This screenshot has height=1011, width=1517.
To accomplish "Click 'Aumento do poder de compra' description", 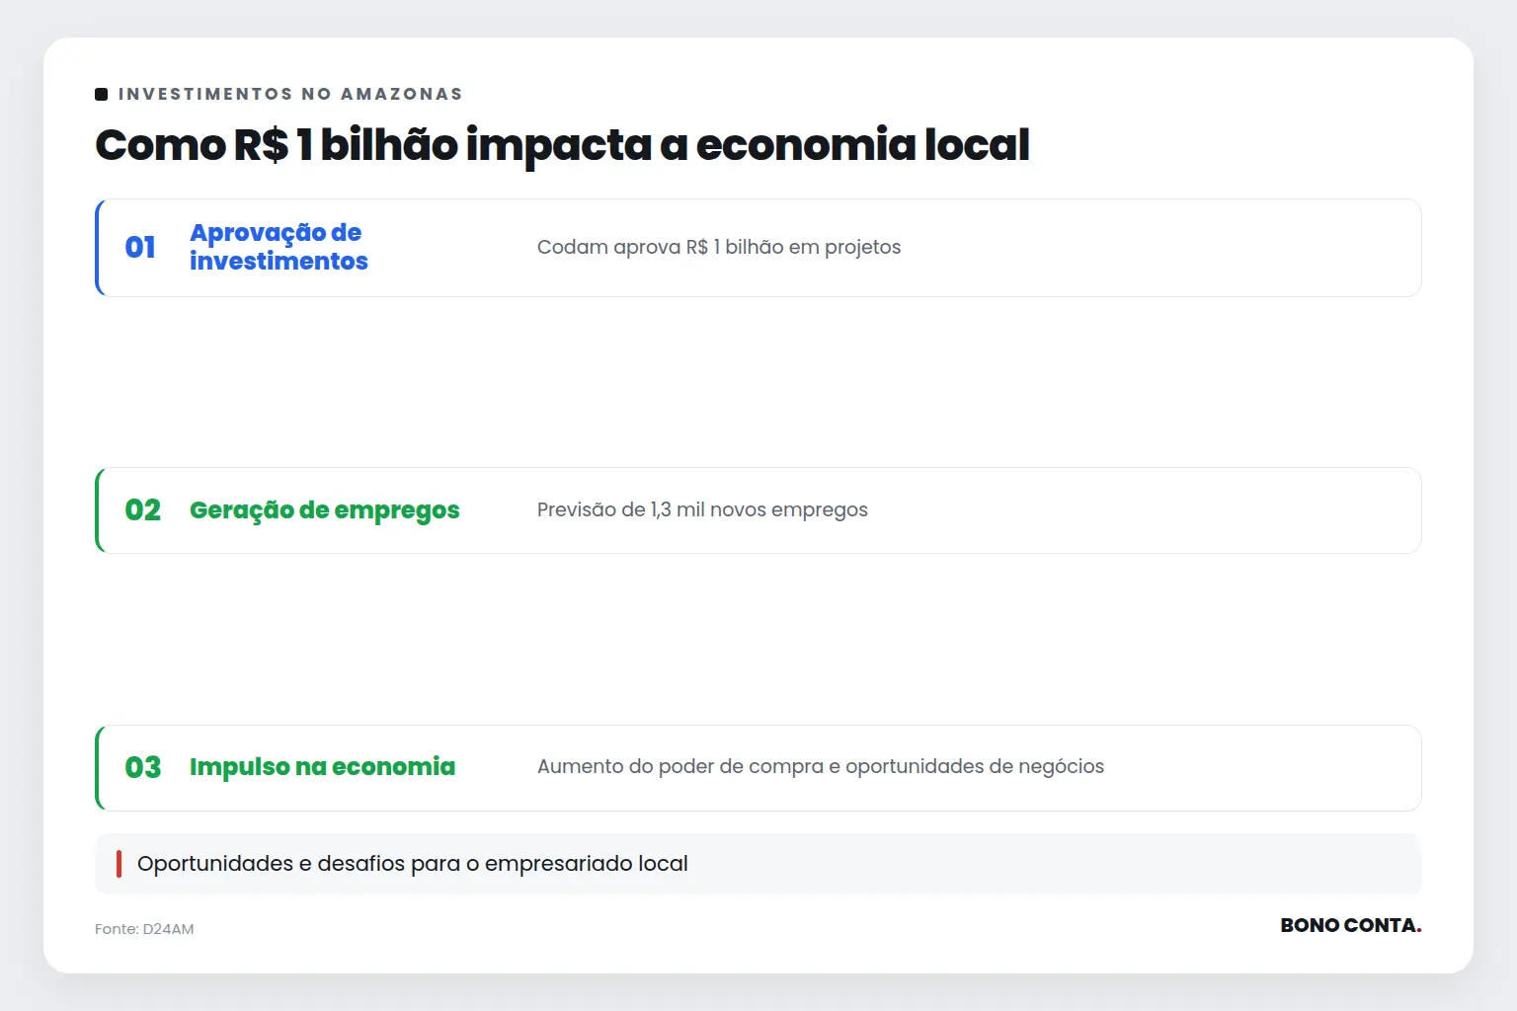I will 821,767.
